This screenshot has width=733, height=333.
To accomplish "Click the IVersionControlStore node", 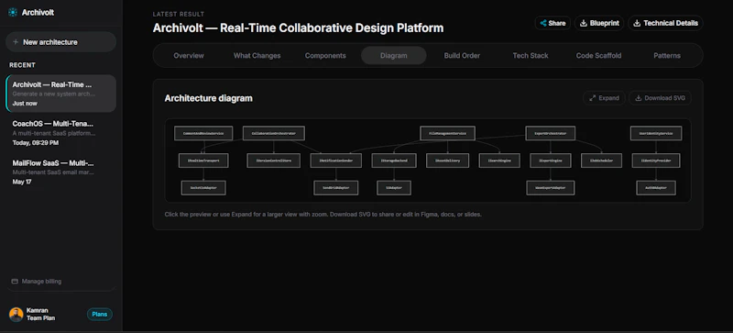I will [273, 161].
